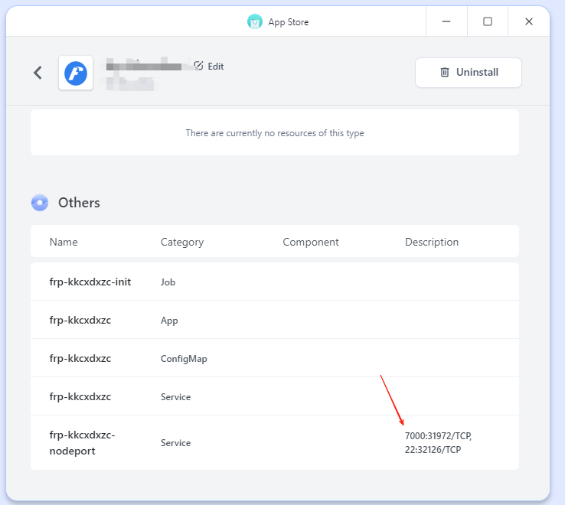Click the trash icon in Uninstall

tap(445, 73)
